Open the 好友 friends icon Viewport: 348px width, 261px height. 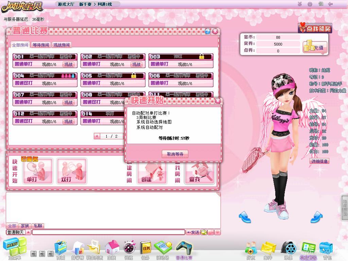pyautogui.click(x=251, y=248)
